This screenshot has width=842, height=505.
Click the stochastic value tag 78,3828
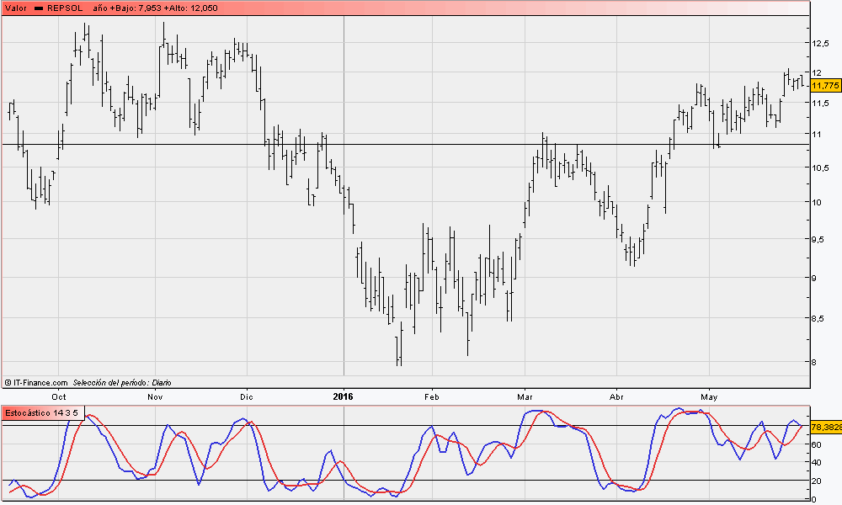[826, 427]
